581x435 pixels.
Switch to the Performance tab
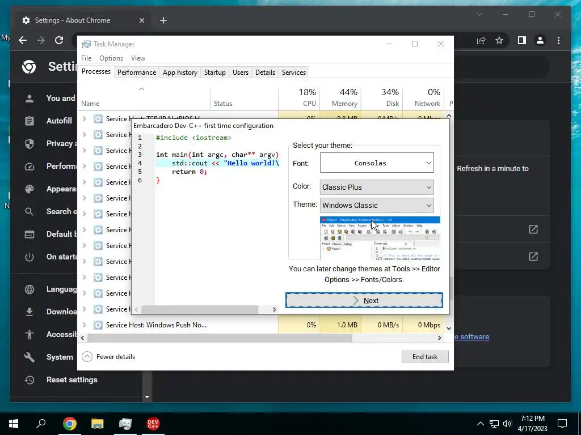click(x=137, y=72)
